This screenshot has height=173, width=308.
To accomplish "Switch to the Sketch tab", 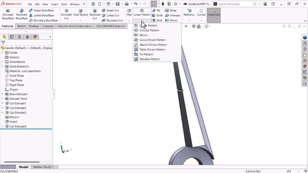I will coord(21,26).
